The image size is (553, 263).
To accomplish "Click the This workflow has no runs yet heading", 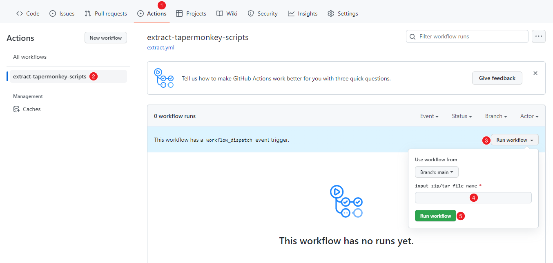I will point(346,241).
